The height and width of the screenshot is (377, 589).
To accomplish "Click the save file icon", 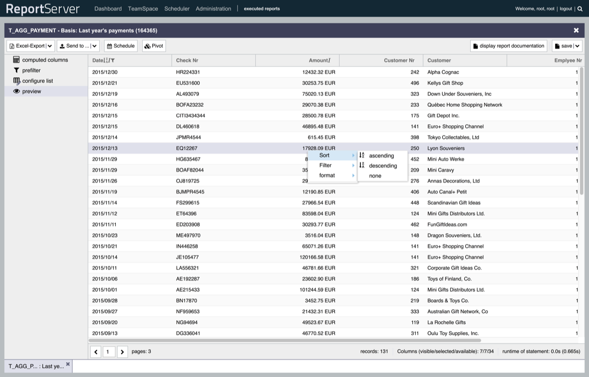I will [557, 46].
